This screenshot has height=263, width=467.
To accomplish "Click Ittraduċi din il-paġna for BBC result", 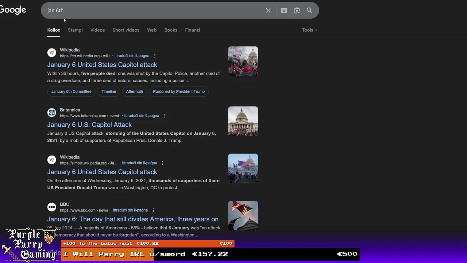I will pos(130,210).
